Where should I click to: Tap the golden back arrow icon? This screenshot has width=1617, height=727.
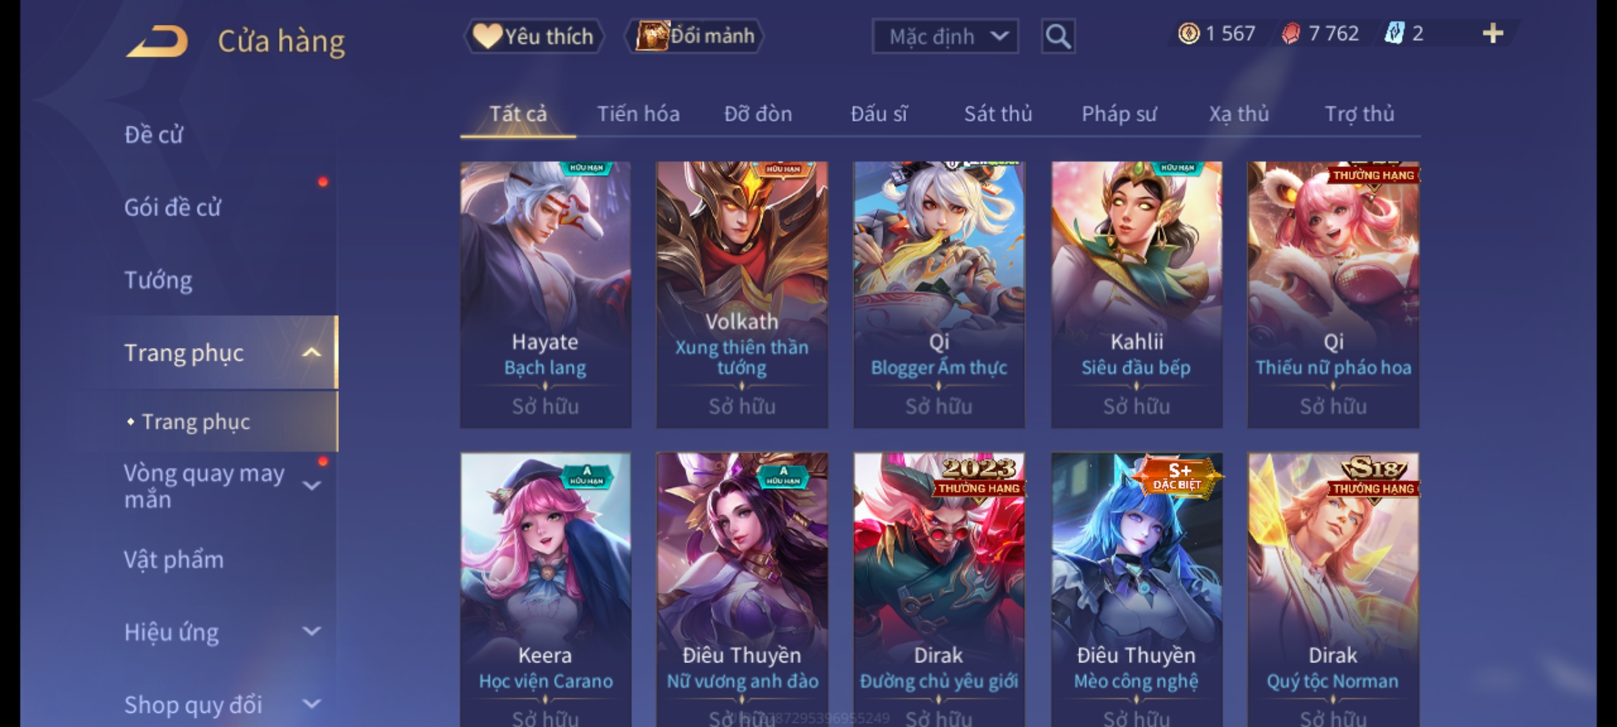tap(156, 42)
